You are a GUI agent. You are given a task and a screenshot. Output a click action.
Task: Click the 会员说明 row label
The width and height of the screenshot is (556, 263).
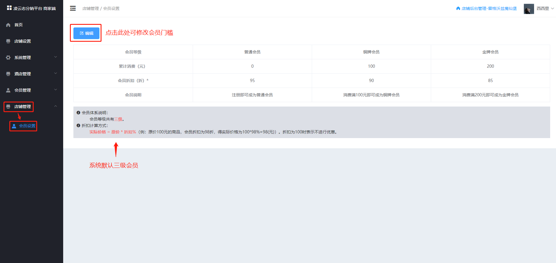pyautogui.click(x=133, y=95)
